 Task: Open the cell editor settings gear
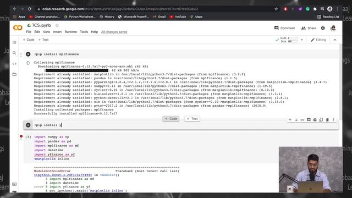click(x=315, y=120)
